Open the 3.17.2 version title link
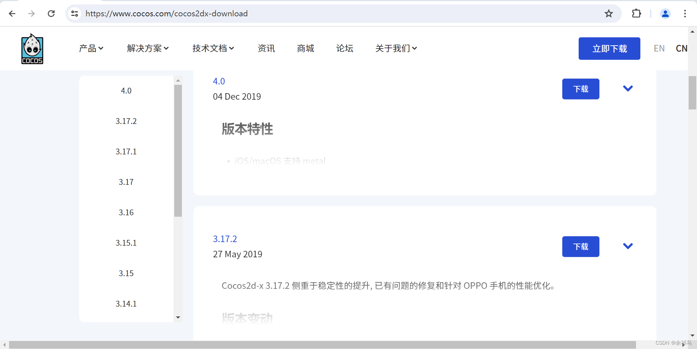The width and height of the screenshot is (697, 349). click(x=225, y=239)
